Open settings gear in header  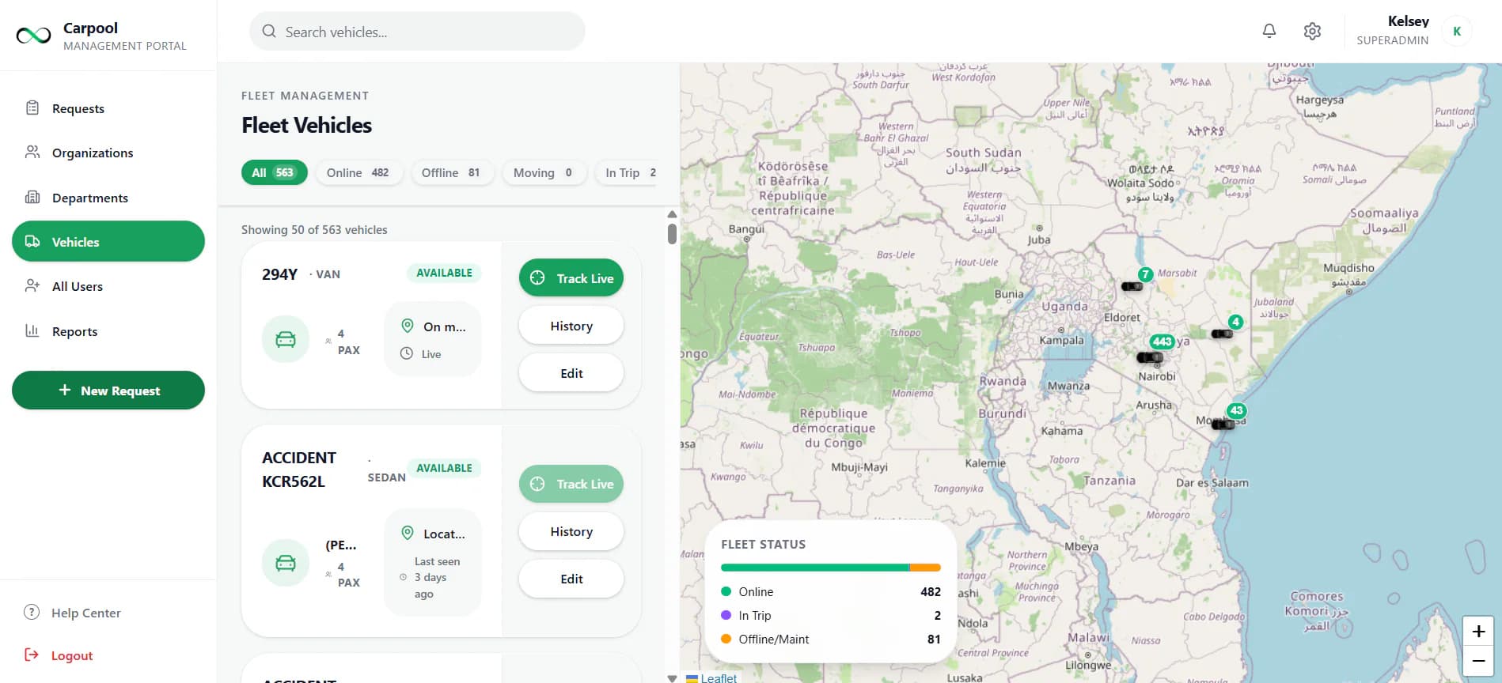(x=1312, y=31)
